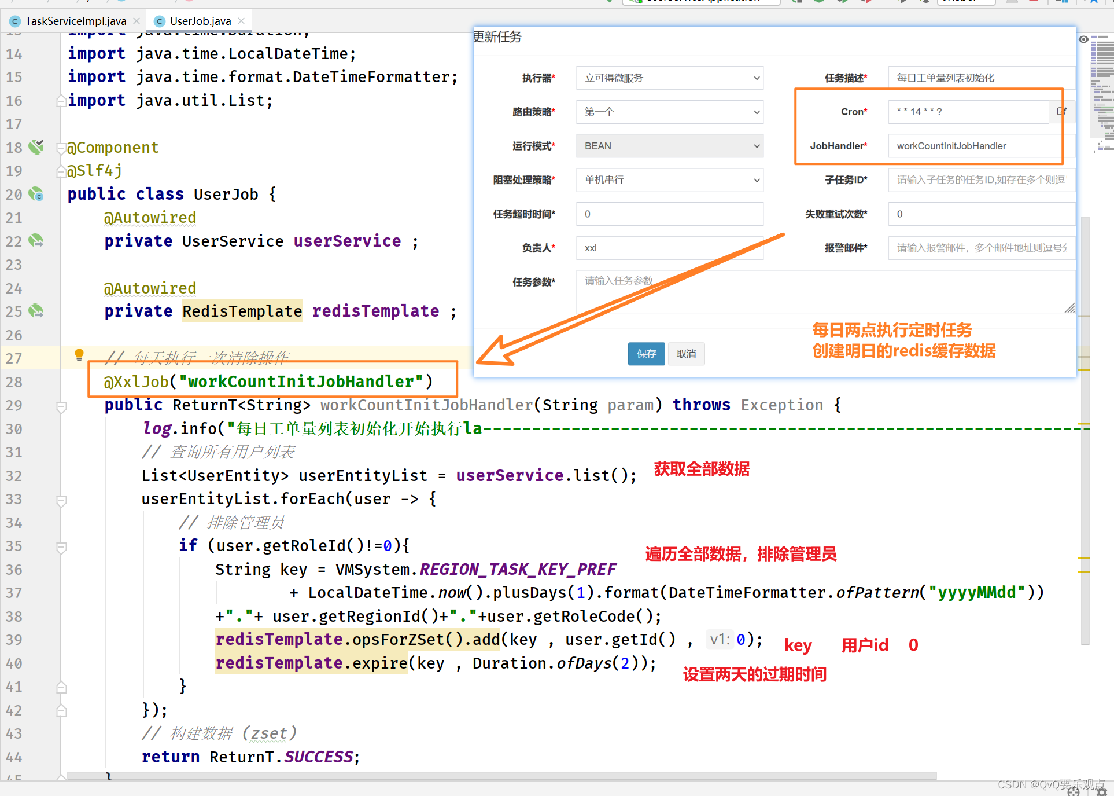Click the JobHandler input with workCountInitJobHandler
This screenshot has height=796, width=1114.
pos(982,146)
